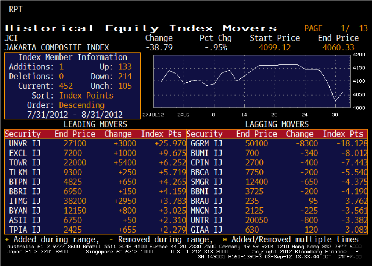Click the Order field showing Descending

pos(82,105)
